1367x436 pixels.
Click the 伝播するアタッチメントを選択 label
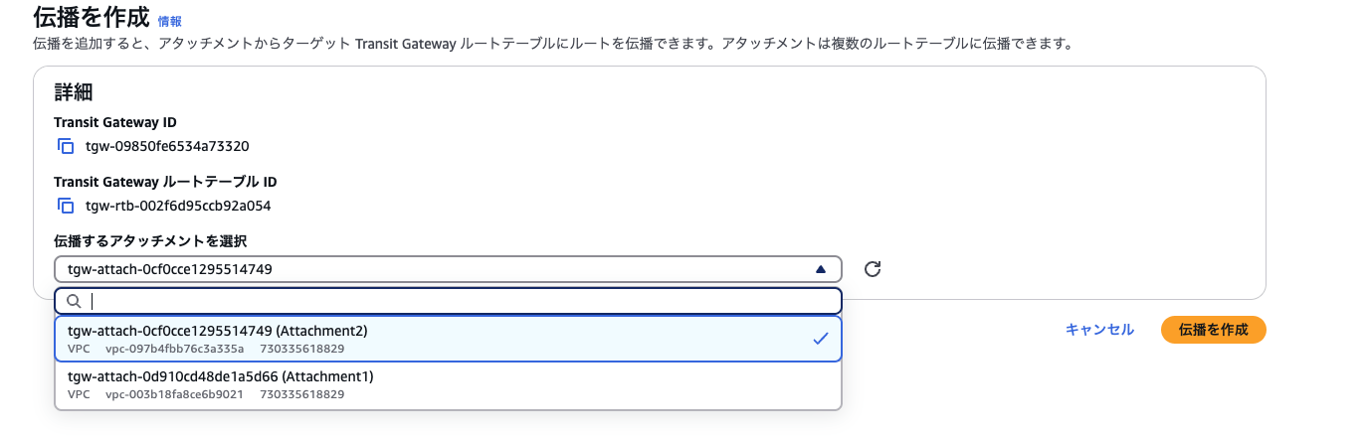point(149,241)
